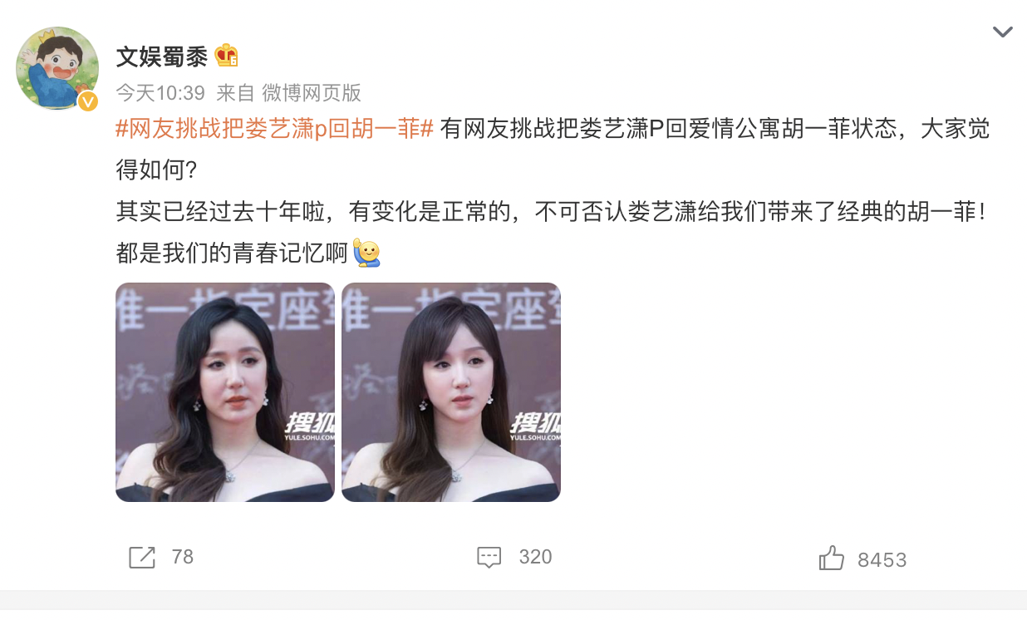Open the 文娱蜀黍 username link
Screen dimensions: 1027x620
161,57
